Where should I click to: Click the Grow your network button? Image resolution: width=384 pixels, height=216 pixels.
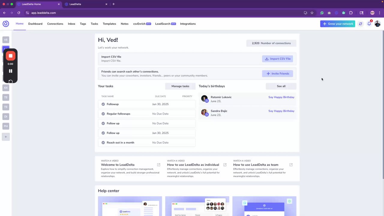[x=337, y=24]
